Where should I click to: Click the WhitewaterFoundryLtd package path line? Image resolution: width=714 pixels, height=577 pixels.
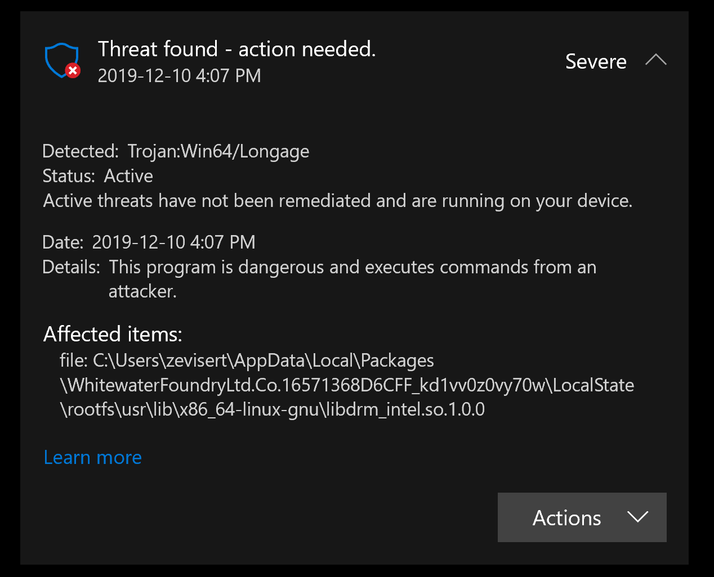(x=347, y=385)
